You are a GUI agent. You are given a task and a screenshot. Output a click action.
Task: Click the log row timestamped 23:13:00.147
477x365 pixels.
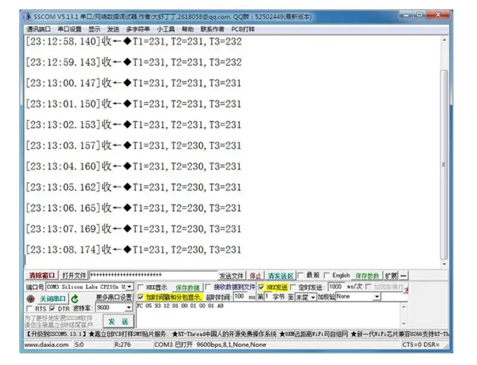(x=134, y=83)
